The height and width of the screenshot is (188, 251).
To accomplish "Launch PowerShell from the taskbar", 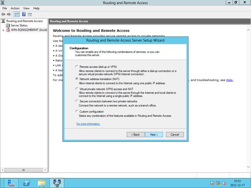I will click(x=26, y=183).
